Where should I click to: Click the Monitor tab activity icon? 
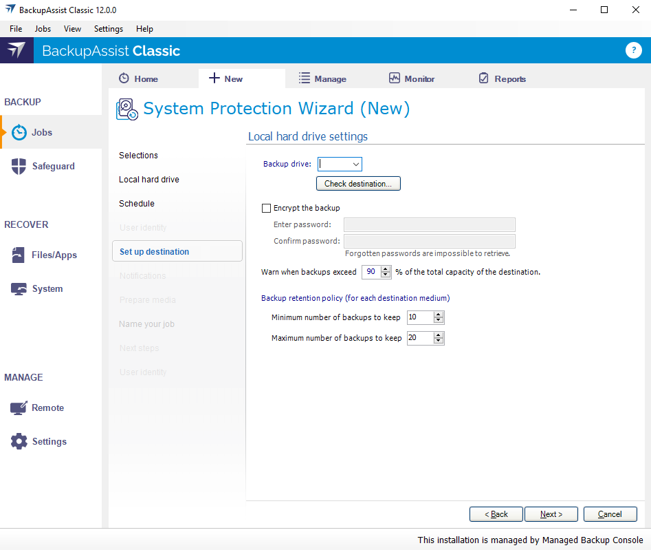395,78
